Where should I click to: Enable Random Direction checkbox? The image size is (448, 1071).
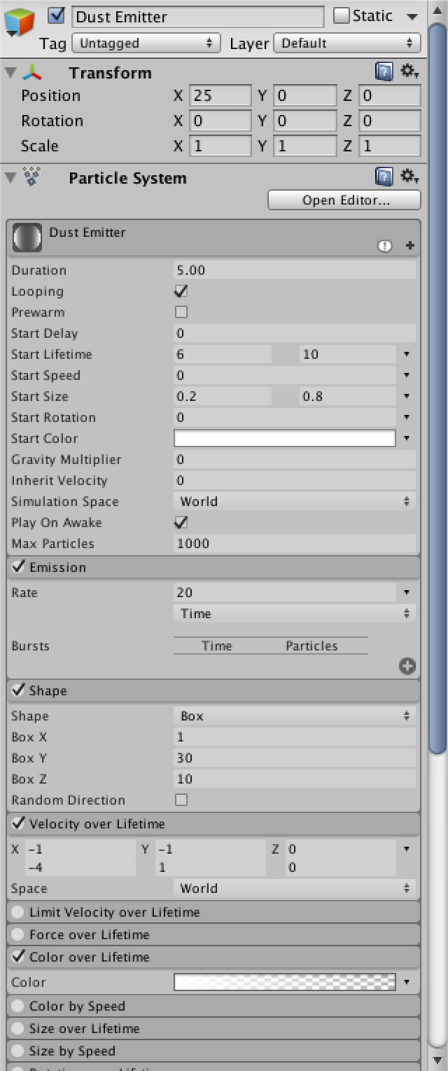click(x=181, y=800)
